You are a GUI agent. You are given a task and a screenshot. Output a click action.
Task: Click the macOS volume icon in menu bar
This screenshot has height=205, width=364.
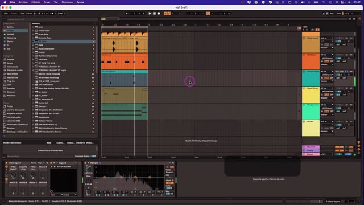pos(303,2)
